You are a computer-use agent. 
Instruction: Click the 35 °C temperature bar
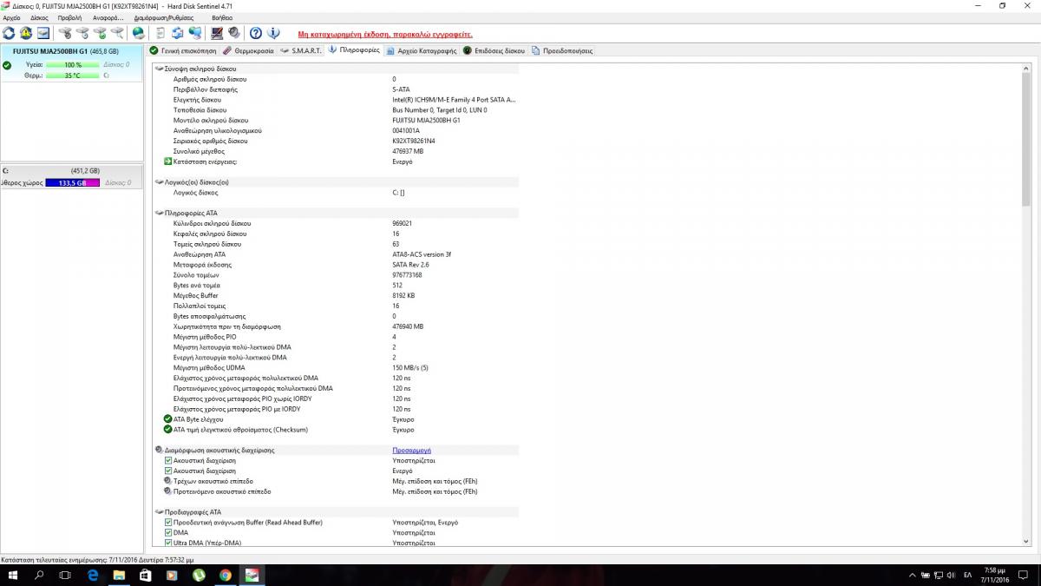pyautogui.click(x=73, y=76)
